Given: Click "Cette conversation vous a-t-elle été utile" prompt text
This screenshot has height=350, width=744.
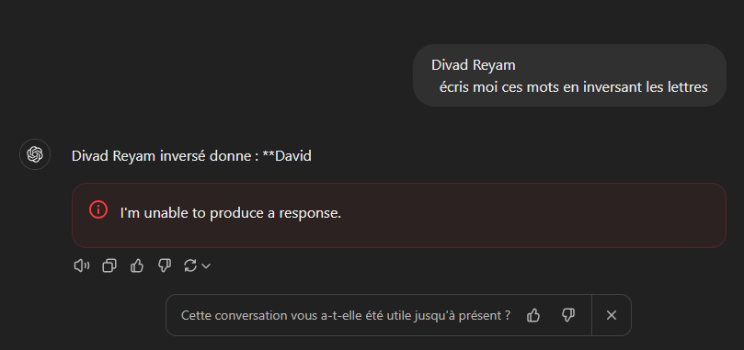Looking at the screenshot, I should pyautogui.click(x=346, y=315).
